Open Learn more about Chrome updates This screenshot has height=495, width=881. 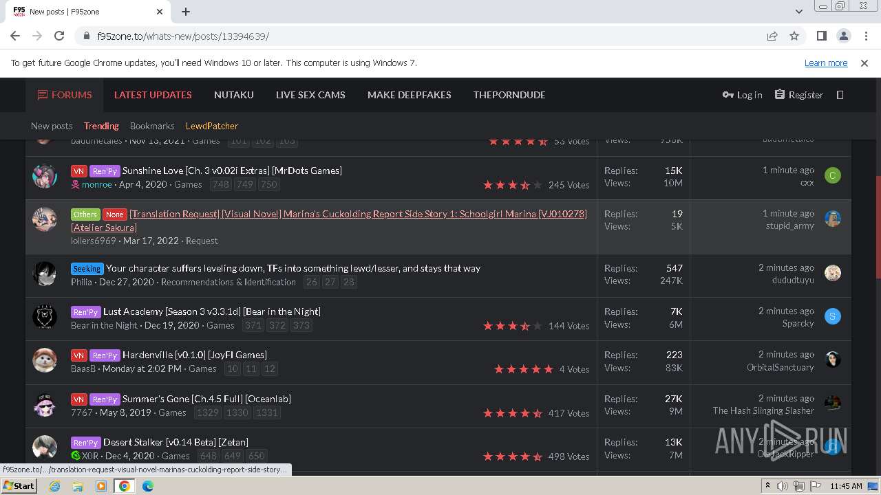pyautogui.click(x=826, y=63)
